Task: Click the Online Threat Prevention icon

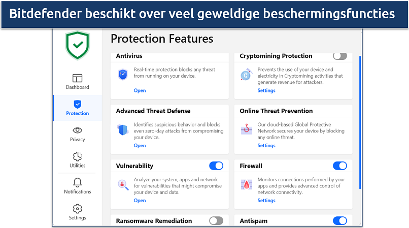Action: point(247,129)
